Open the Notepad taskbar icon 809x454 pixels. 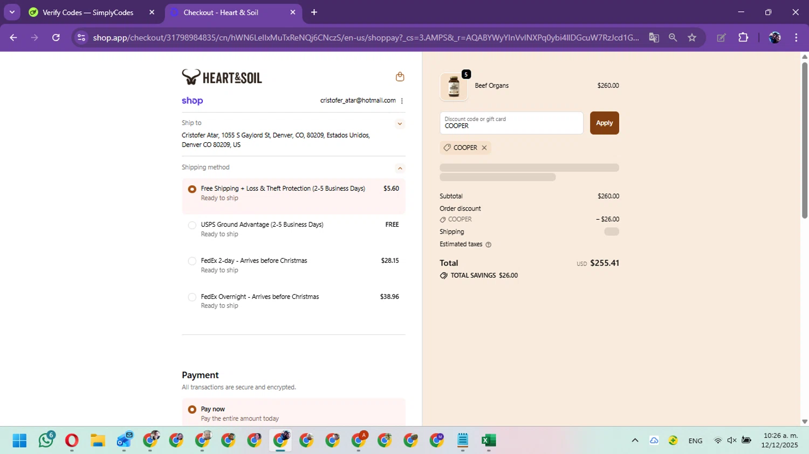pyautogui.click(x=463, y=441)
